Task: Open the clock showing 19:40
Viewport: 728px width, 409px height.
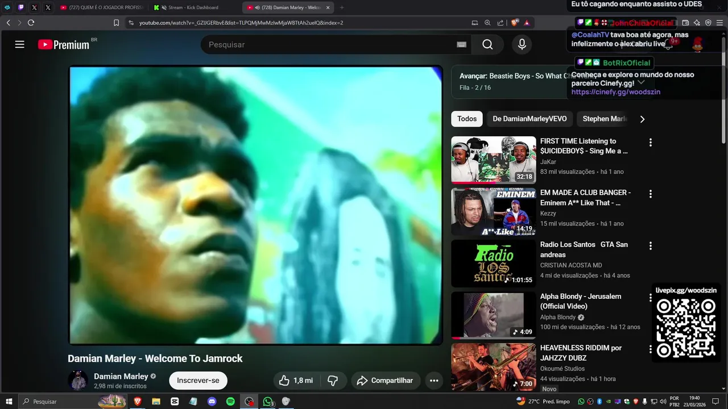Action: (694, 402)
